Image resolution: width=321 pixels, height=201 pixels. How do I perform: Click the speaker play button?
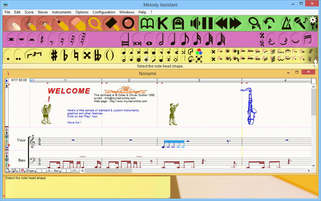[x=196, y=23]
